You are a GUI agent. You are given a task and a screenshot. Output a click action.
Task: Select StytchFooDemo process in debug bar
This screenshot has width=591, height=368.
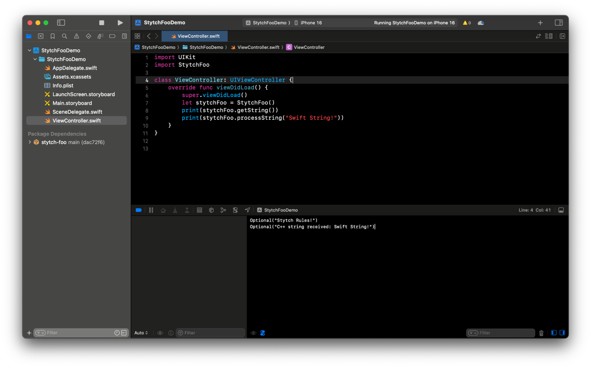click(277, 210)
